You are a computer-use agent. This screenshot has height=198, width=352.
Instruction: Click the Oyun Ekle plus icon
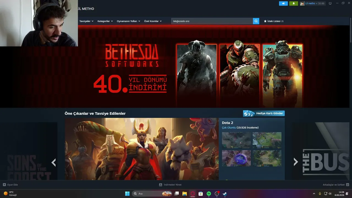point(4,185)
